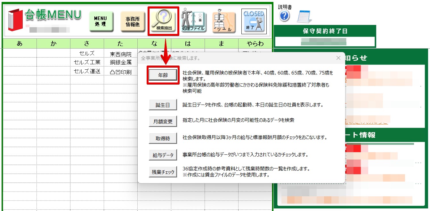Click the 36協定作成時 description text
Image resolution: width=430 pixels, height=211 pixels.
point(246,172)
